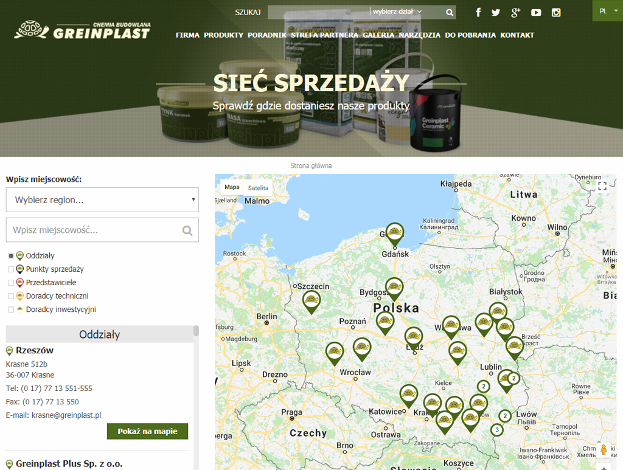The height and width of the screenshot is (470, 623).
Task: Enable the Punkty sprzedaży checkbox
Action: tap(11, 269)
